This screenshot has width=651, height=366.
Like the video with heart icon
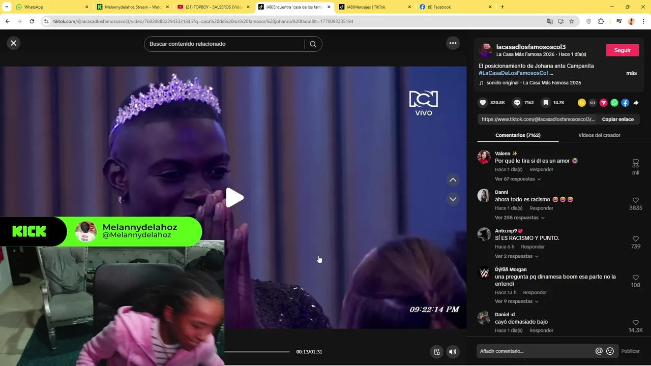point(483,103)
